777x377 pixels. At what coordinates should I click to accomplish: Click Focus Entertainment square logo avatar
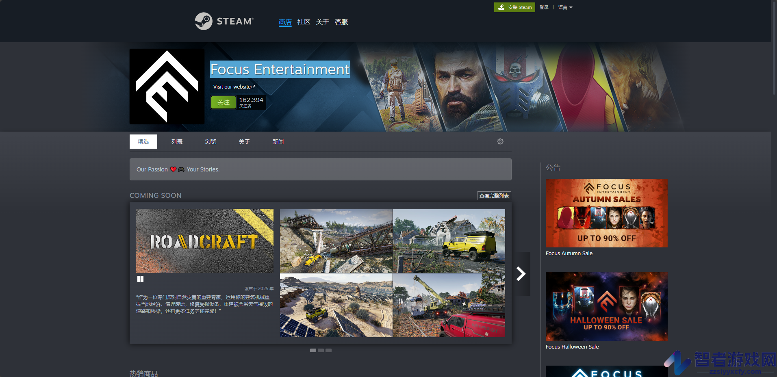[167, 87]
